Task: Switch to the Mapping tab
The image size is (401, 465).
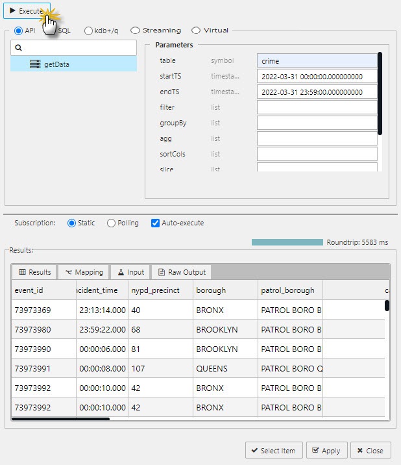Action: pos(84,272)
